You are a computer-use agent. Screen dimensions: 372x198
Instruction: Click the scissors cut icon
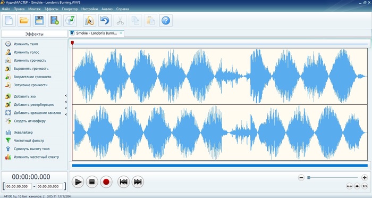click(120, 20)
